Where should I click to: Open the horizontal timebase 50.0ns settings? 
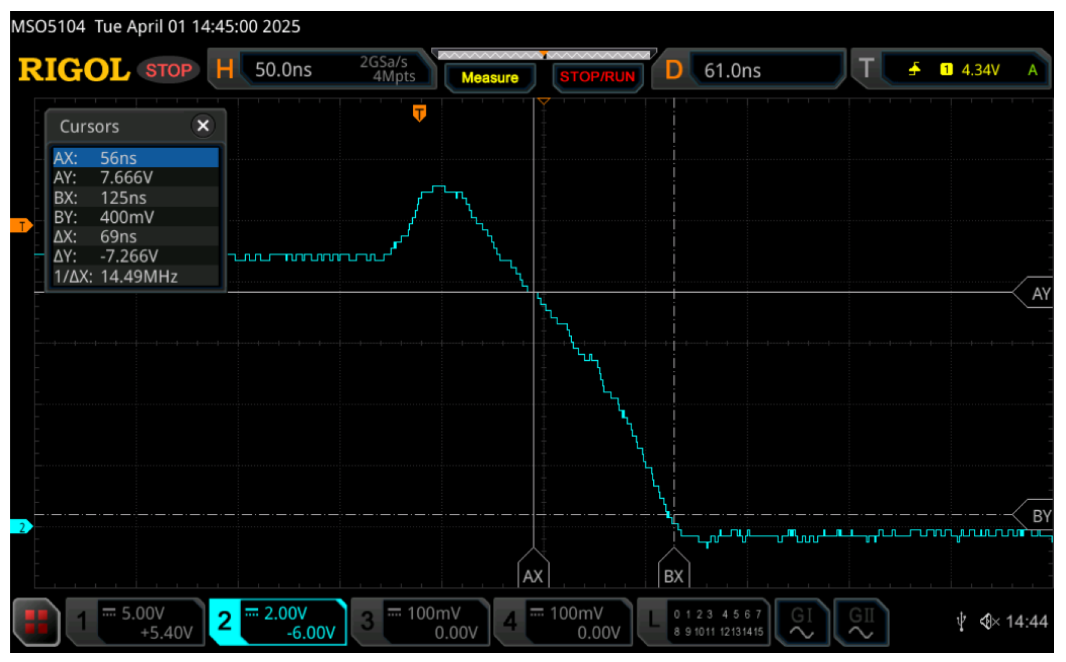click(321, 70)
